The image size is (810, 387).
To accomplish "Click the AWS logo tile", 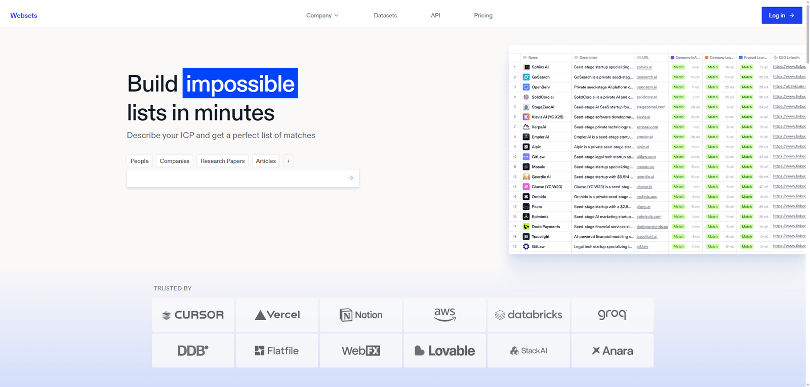I will (x=444, y=315).
